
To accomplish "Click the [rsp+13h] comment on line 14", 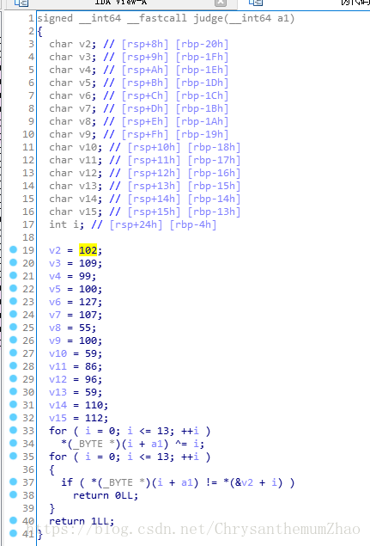I will 154,186.
